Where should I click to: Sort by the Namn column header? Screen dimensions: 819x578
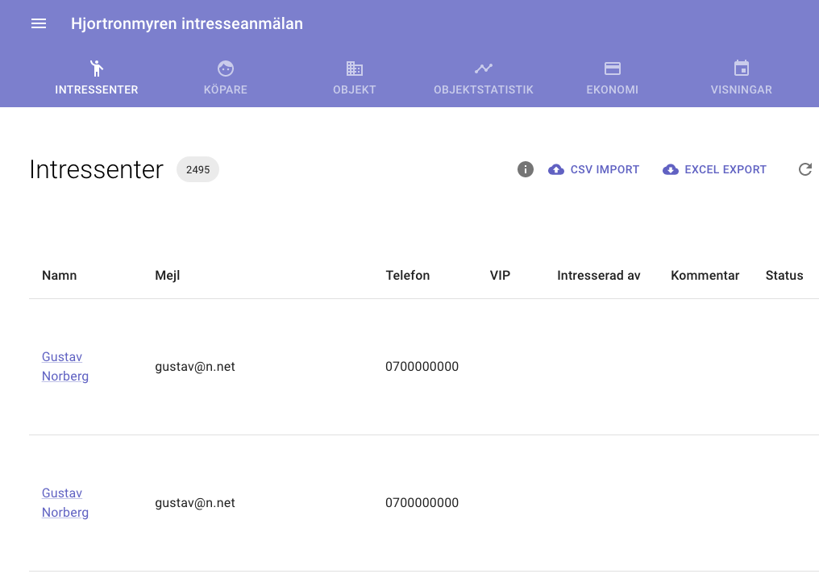coord(60,276)
